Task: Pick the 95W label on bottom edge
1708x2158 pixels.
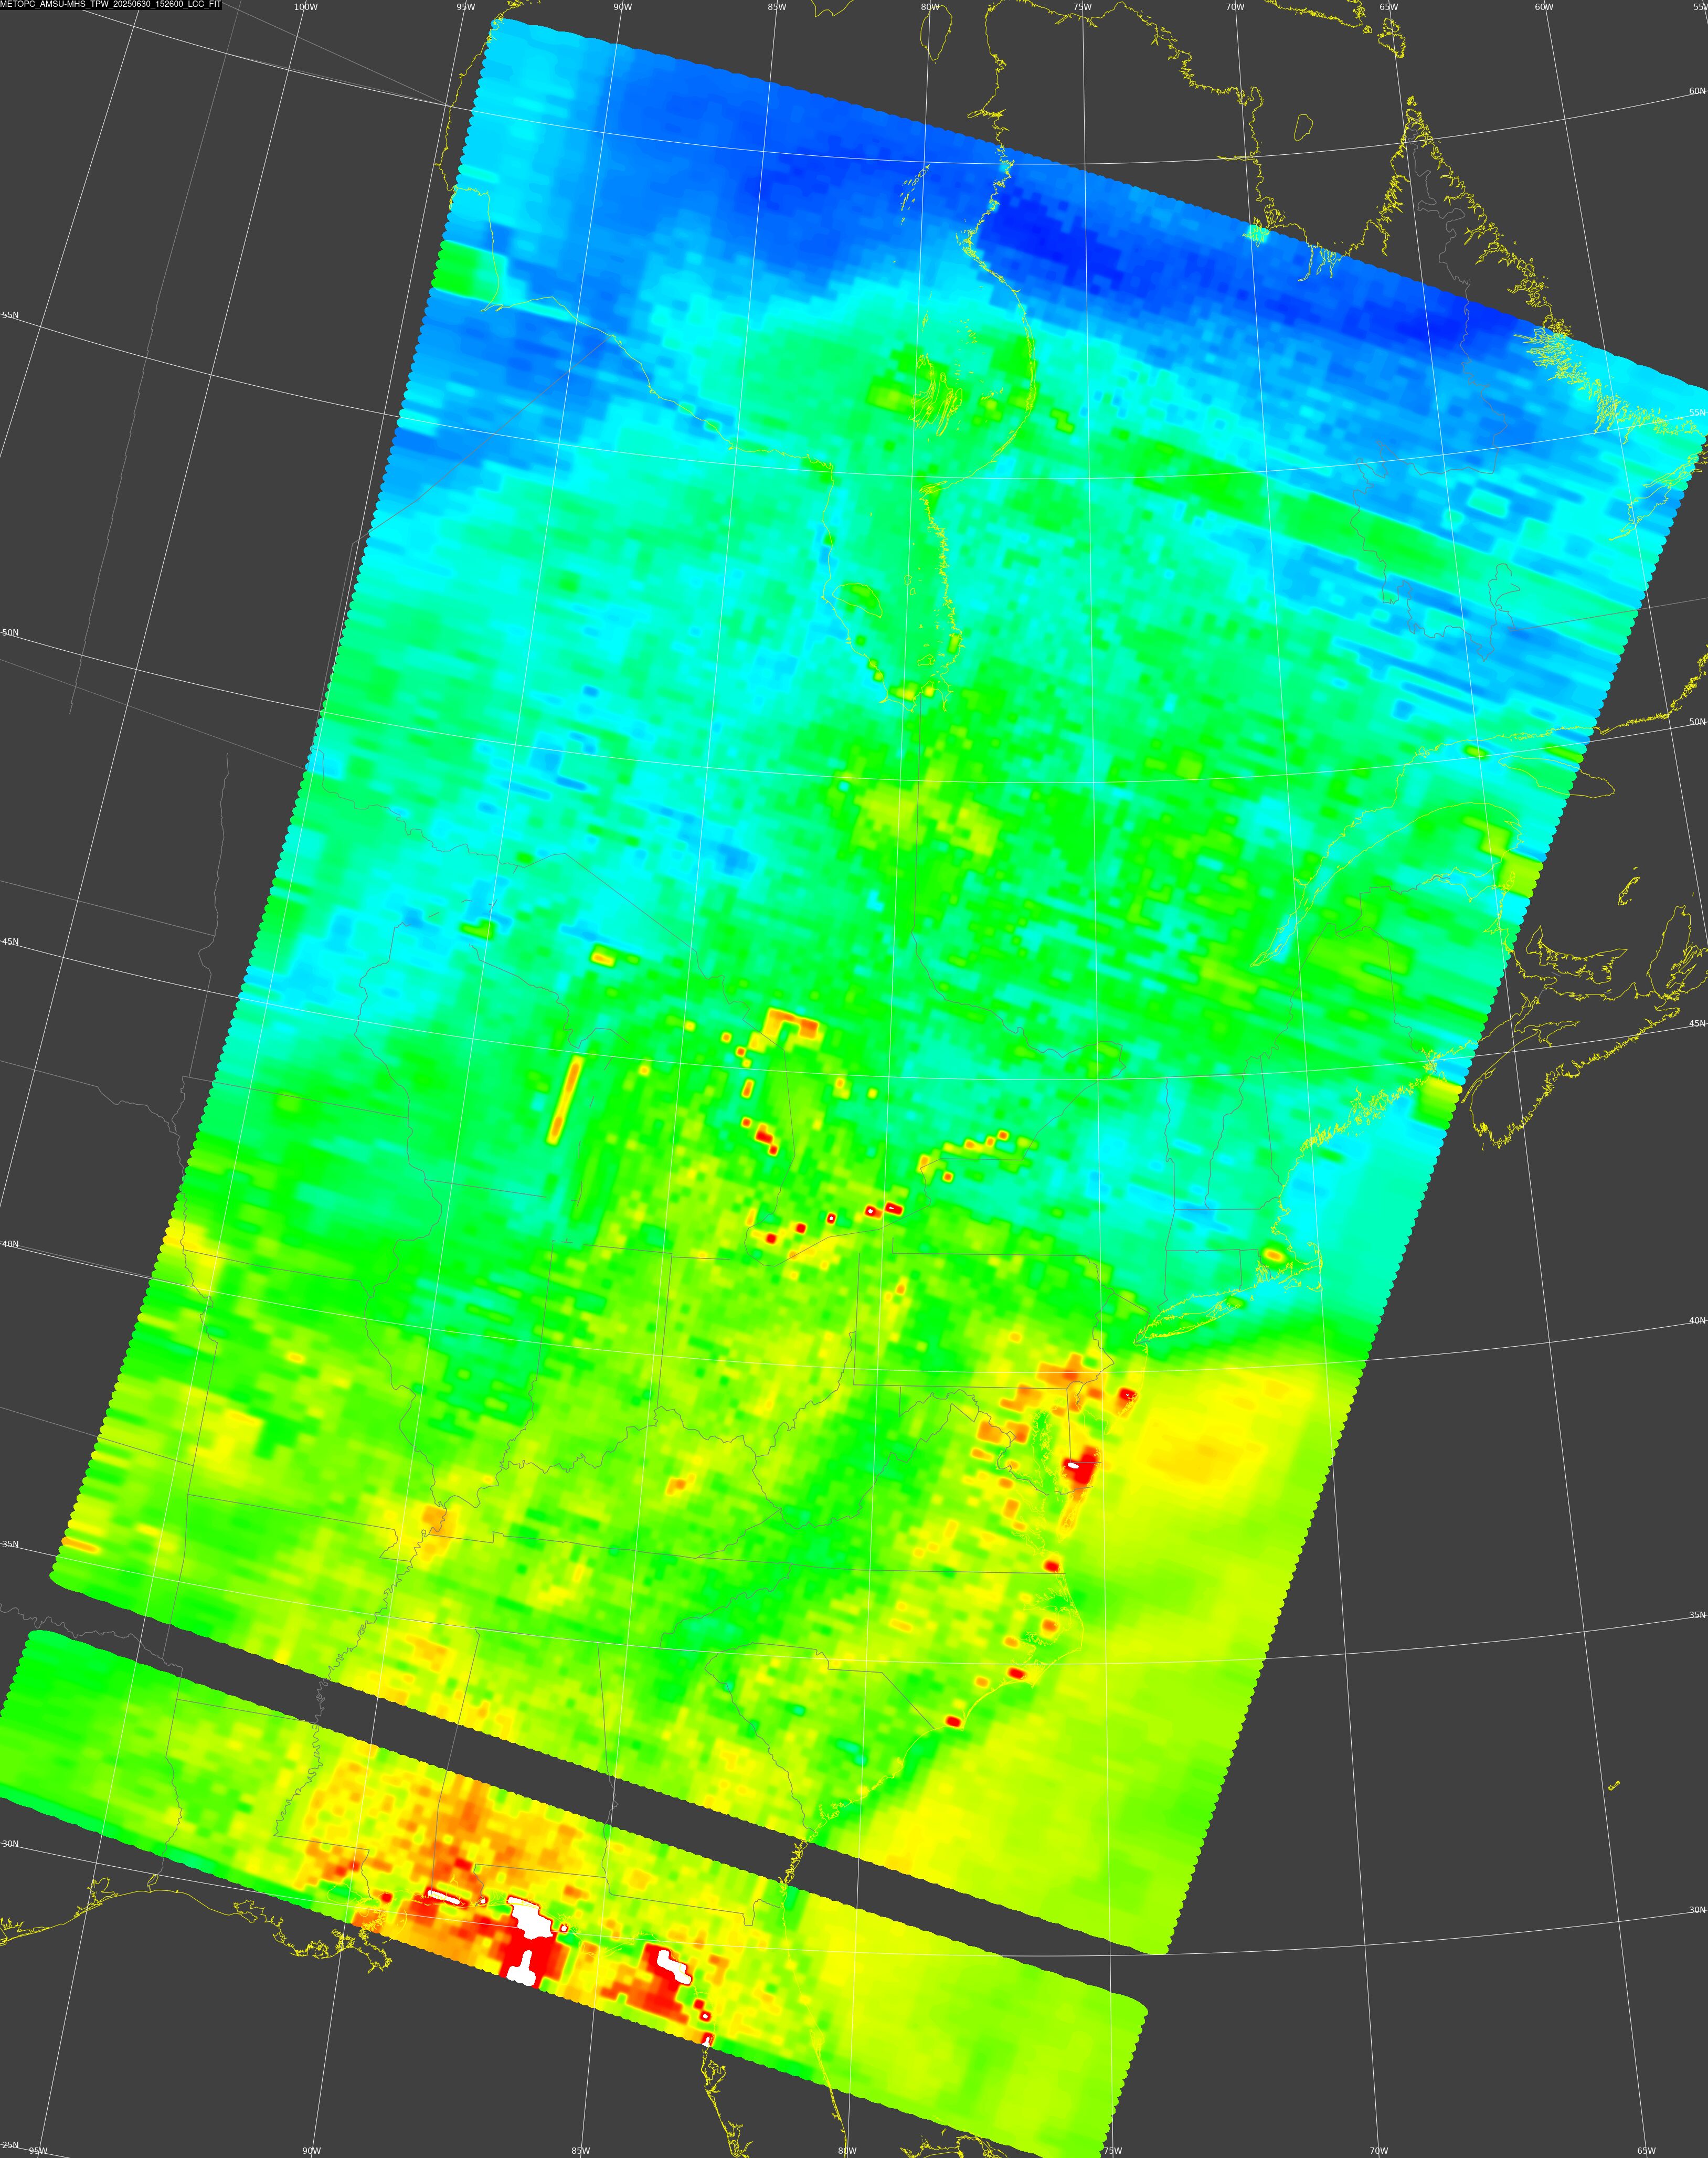Action: tap(38, 2151)
